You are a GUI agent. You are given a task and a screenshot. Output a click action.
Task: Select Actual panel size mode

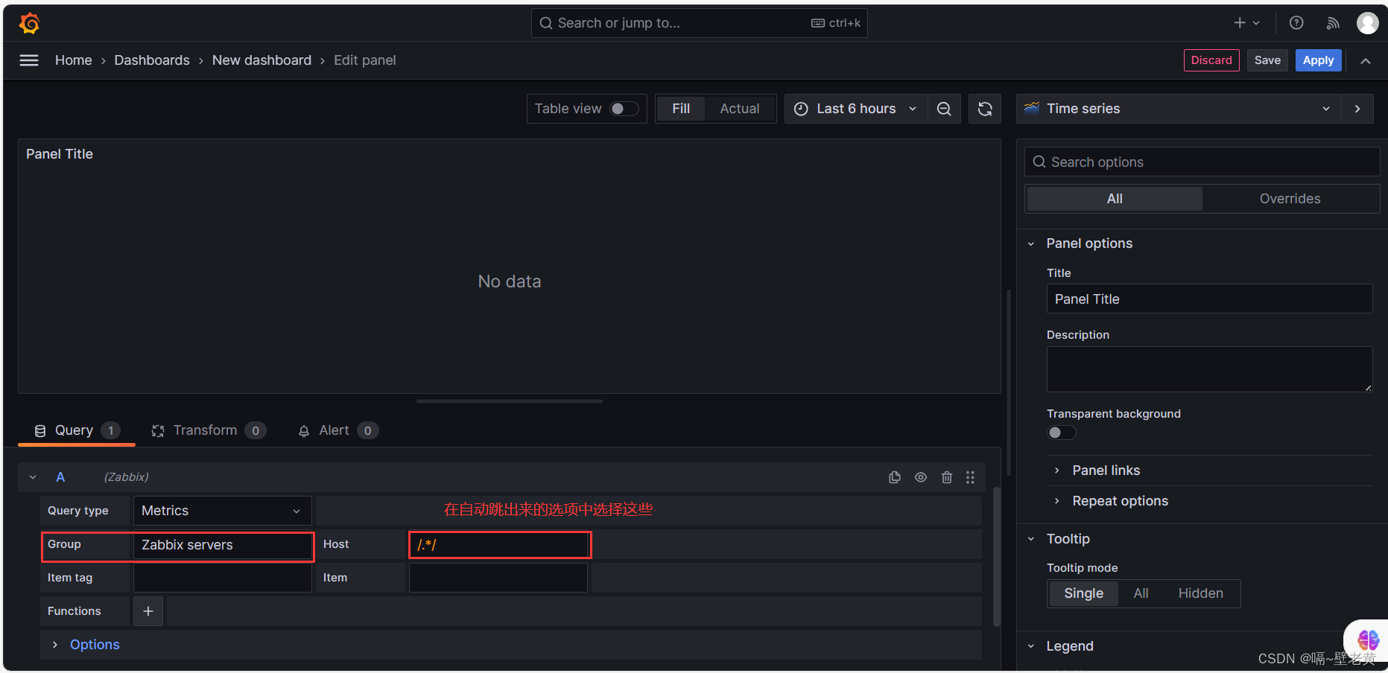pos(740,109)
